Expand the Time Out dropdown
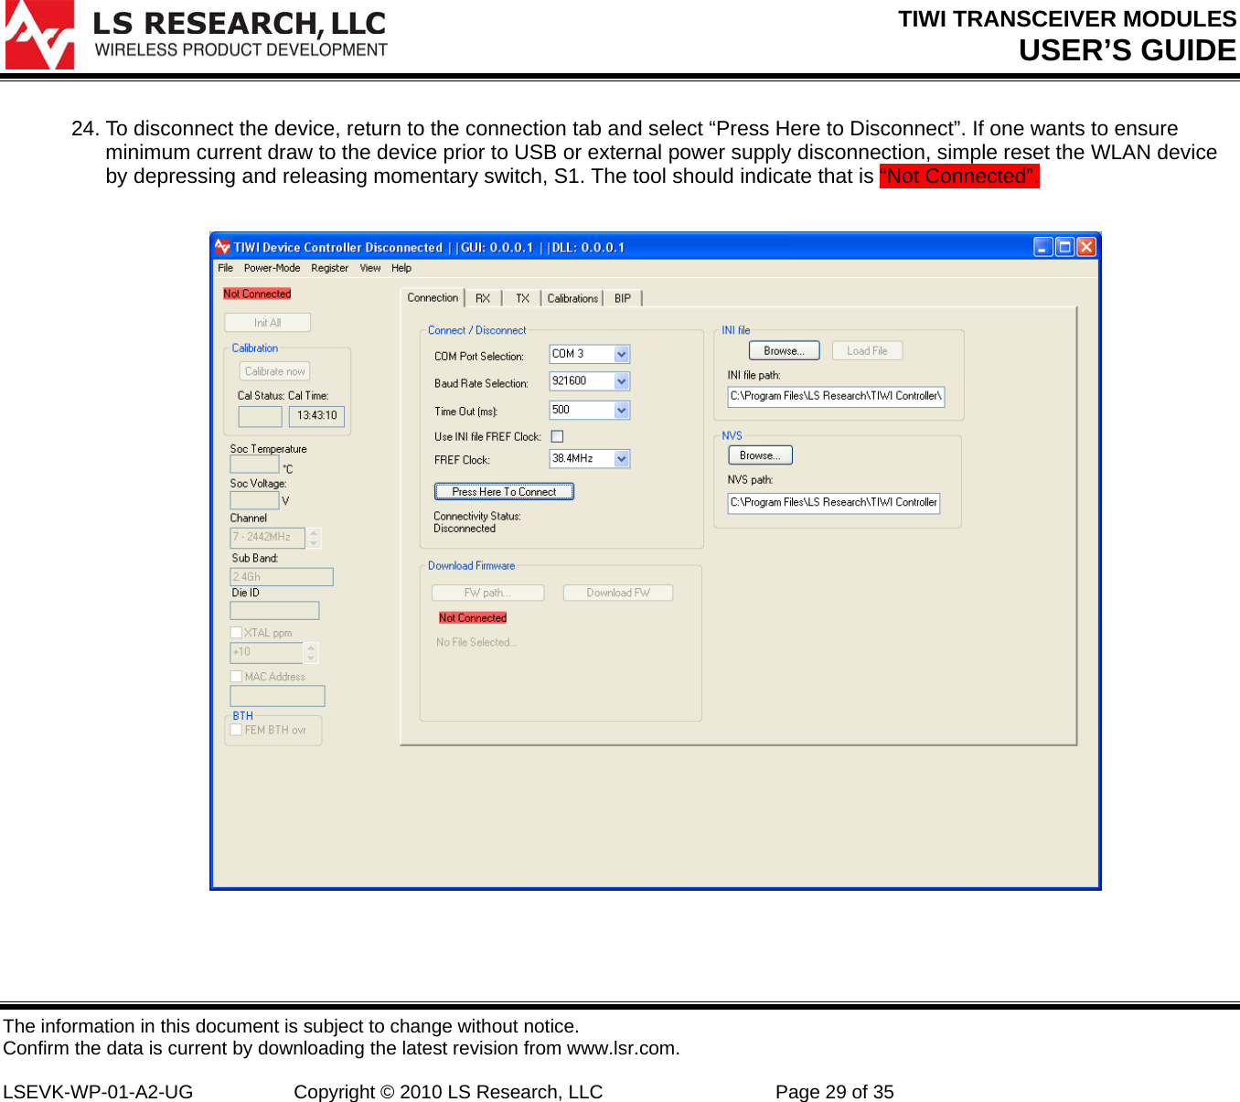 (622, 411)
